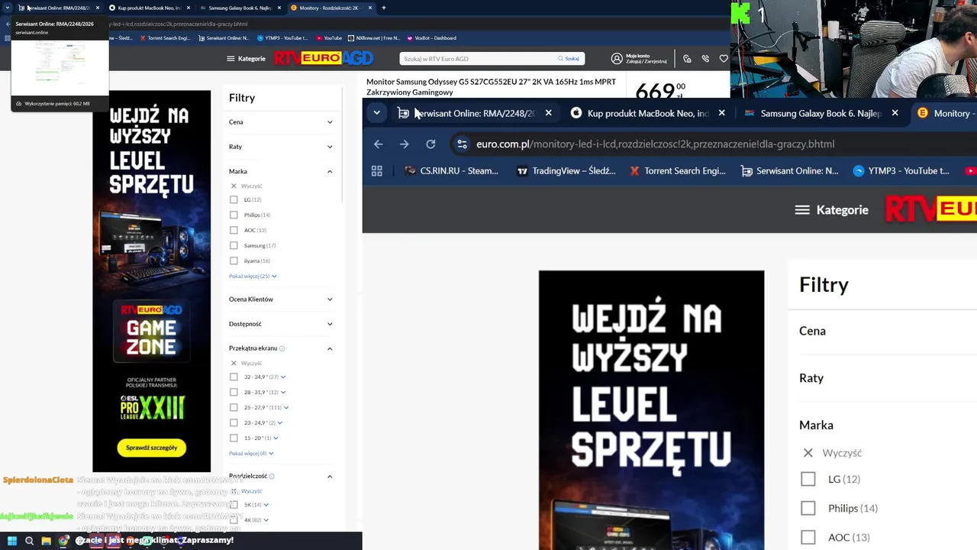Open Monitor Samsung Odyssey G5 product title
Screen dimensions: 977x550
491,86
